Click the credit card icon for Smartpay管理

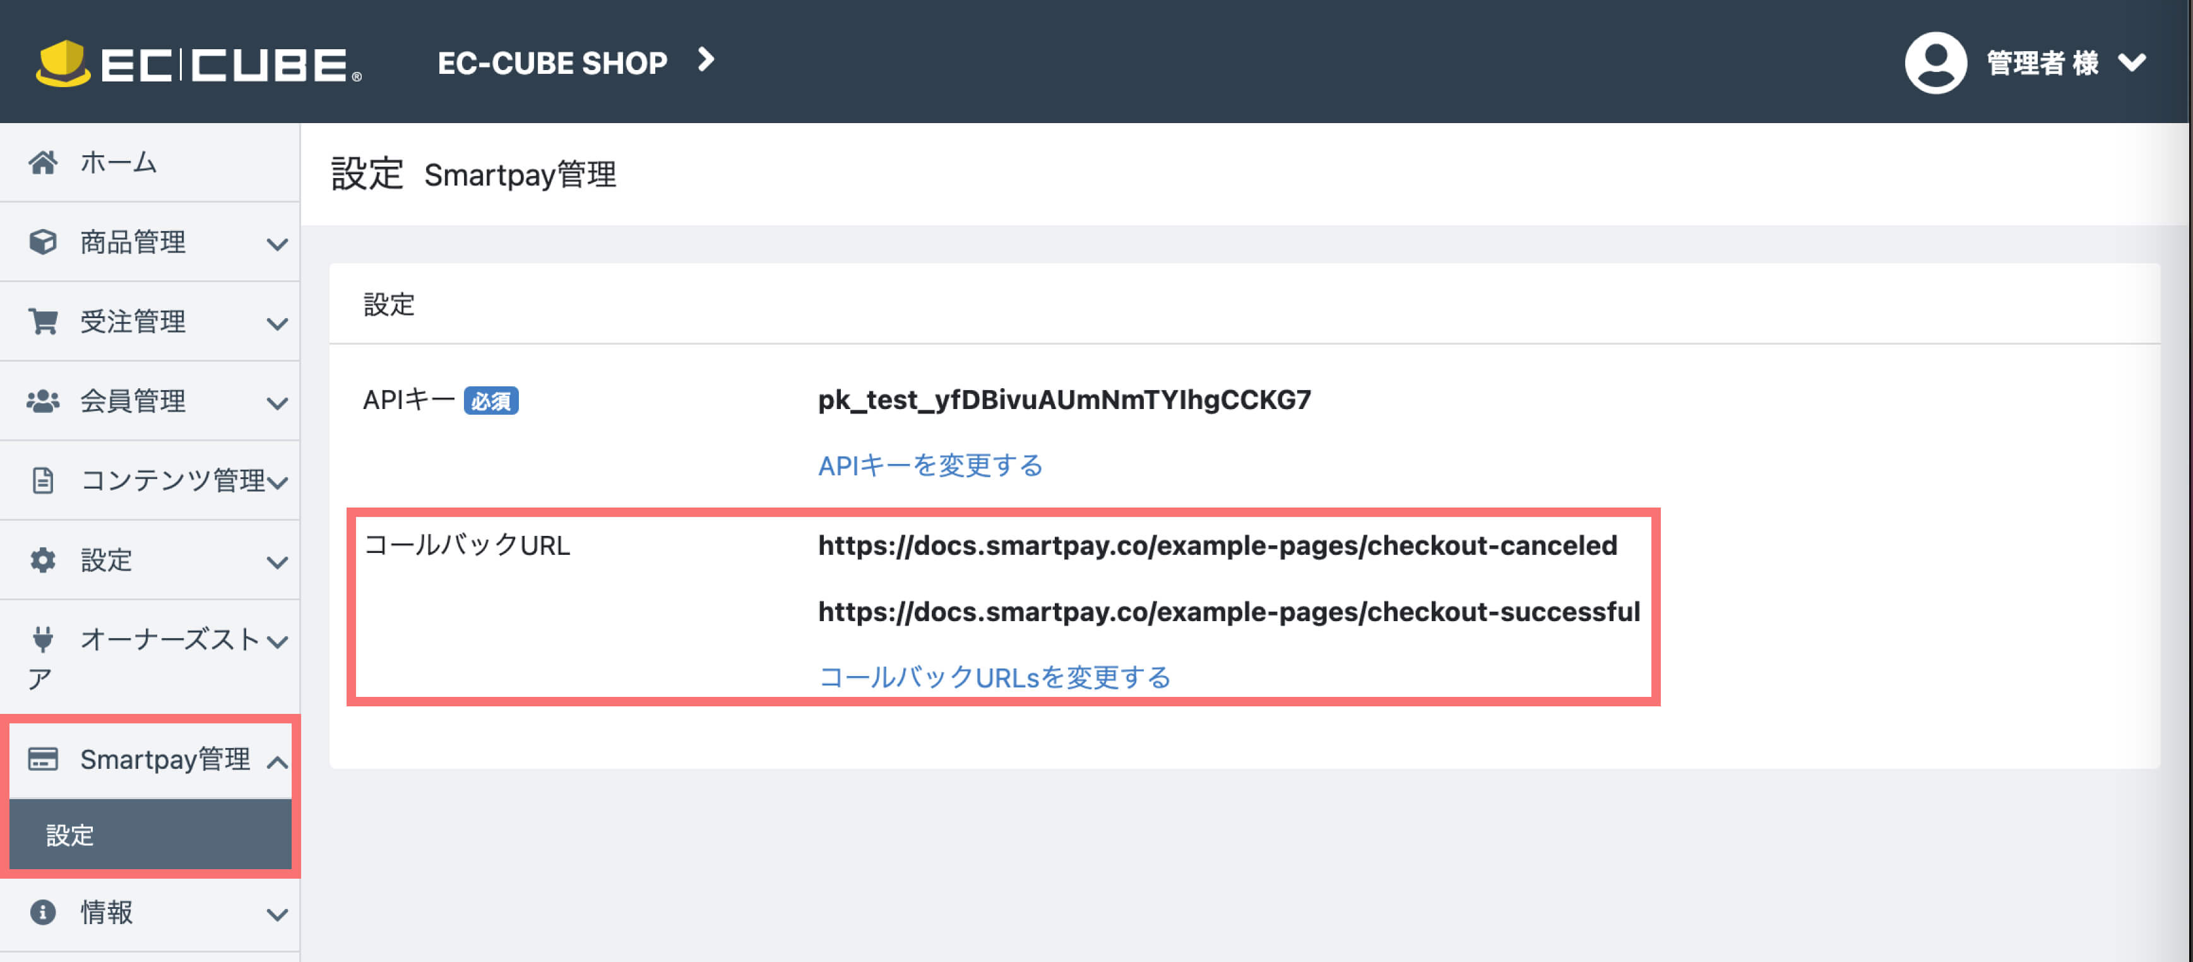(42, 759)
